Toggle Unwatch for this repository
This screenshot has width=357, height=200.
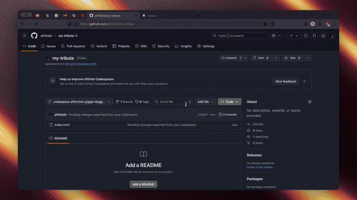tap(231, 58)
